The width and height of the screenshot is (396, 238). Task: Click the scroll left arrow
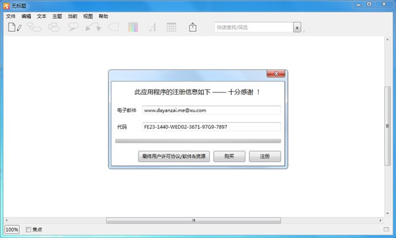(7, 220)
